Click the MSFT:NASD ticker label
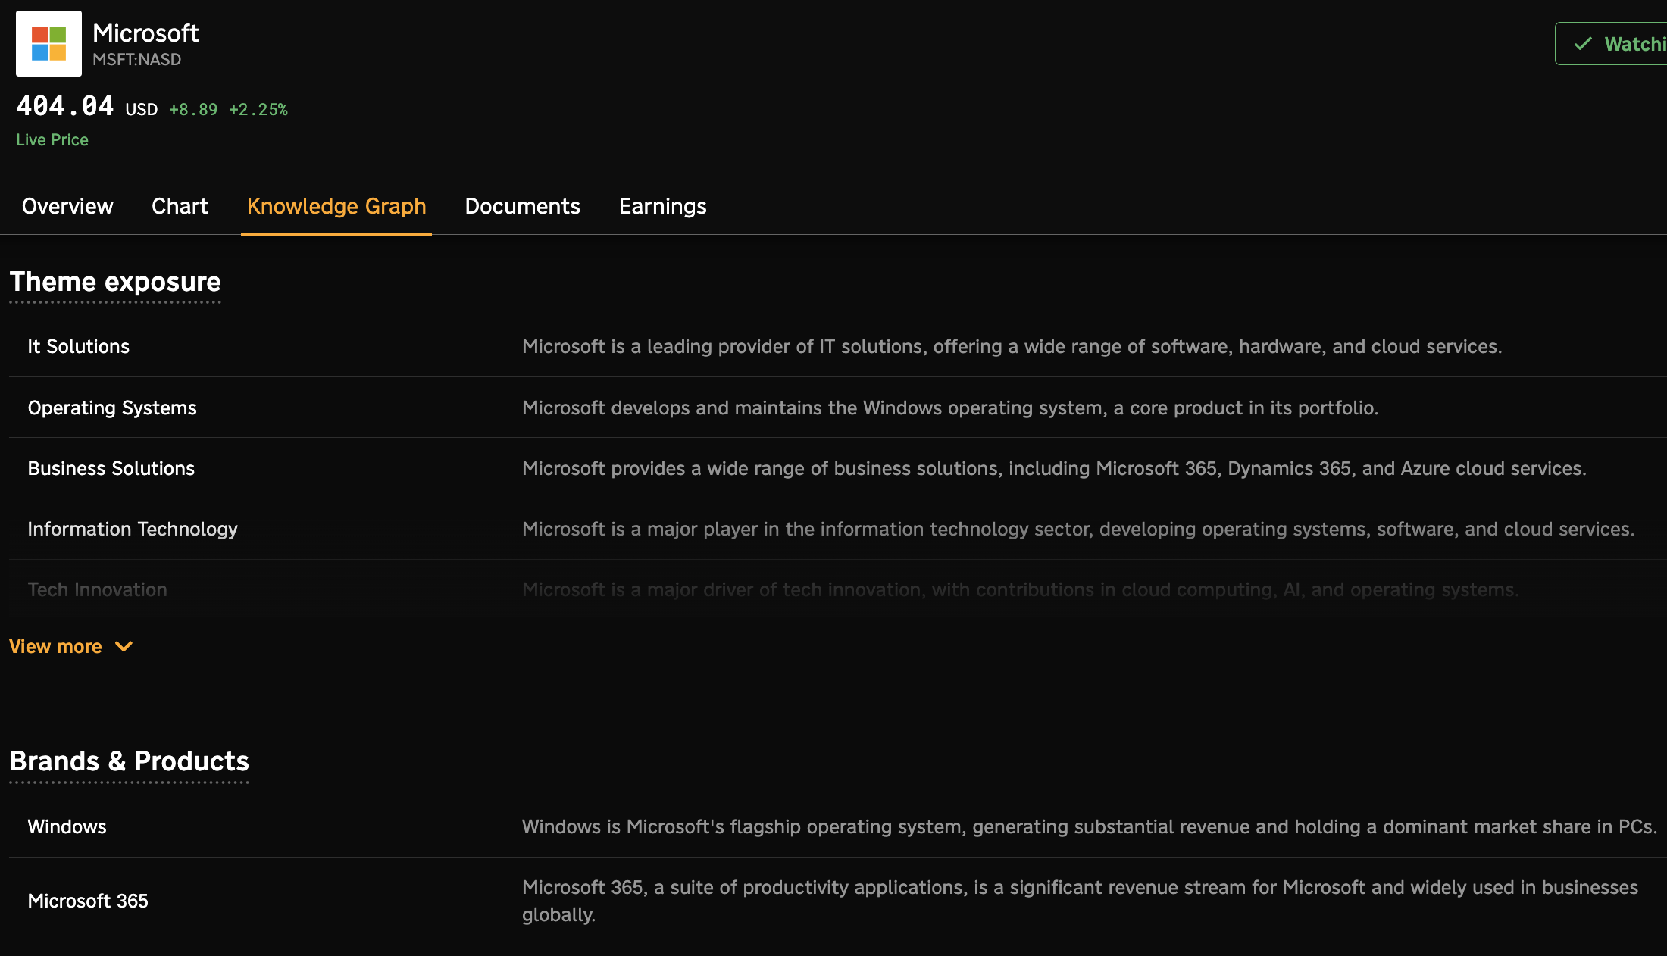The width and height of the screenshot is (1667, 956). point(136,59)
